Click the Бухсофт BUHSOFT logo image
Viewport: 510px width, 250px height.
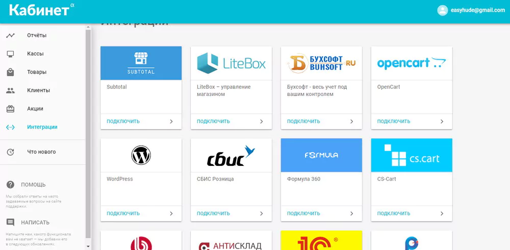(321, 63)
